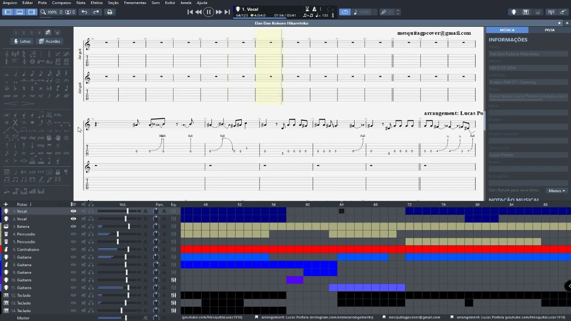Open the Letras lyrics editor

pos(23,41)
